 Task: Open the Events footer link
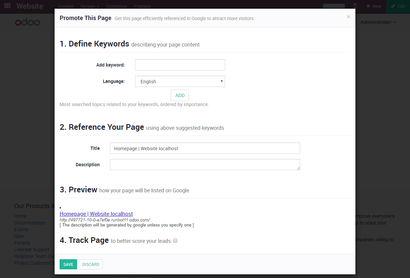coord(21,229)
